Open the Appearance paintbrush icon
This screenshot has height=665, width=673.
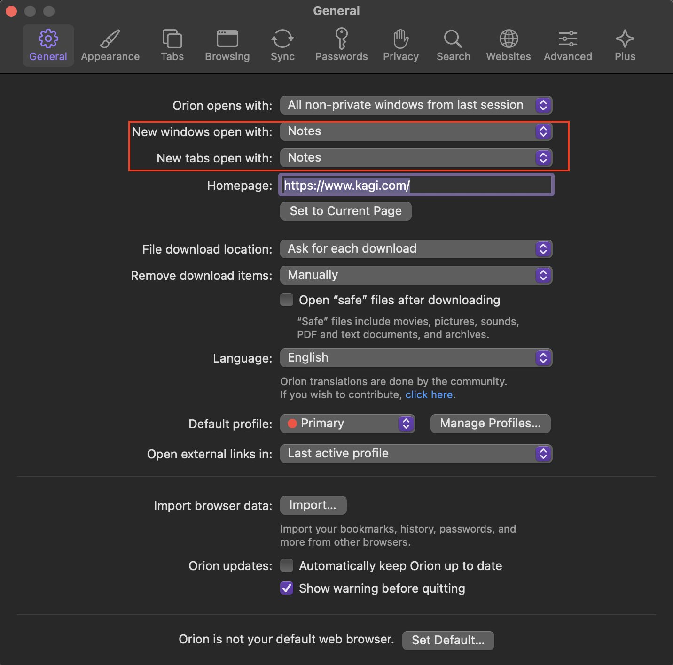[110, 39]
